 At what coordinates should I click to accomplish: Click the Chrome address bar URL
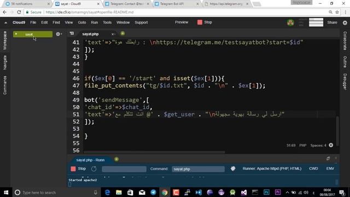click(x=90, y=12)
